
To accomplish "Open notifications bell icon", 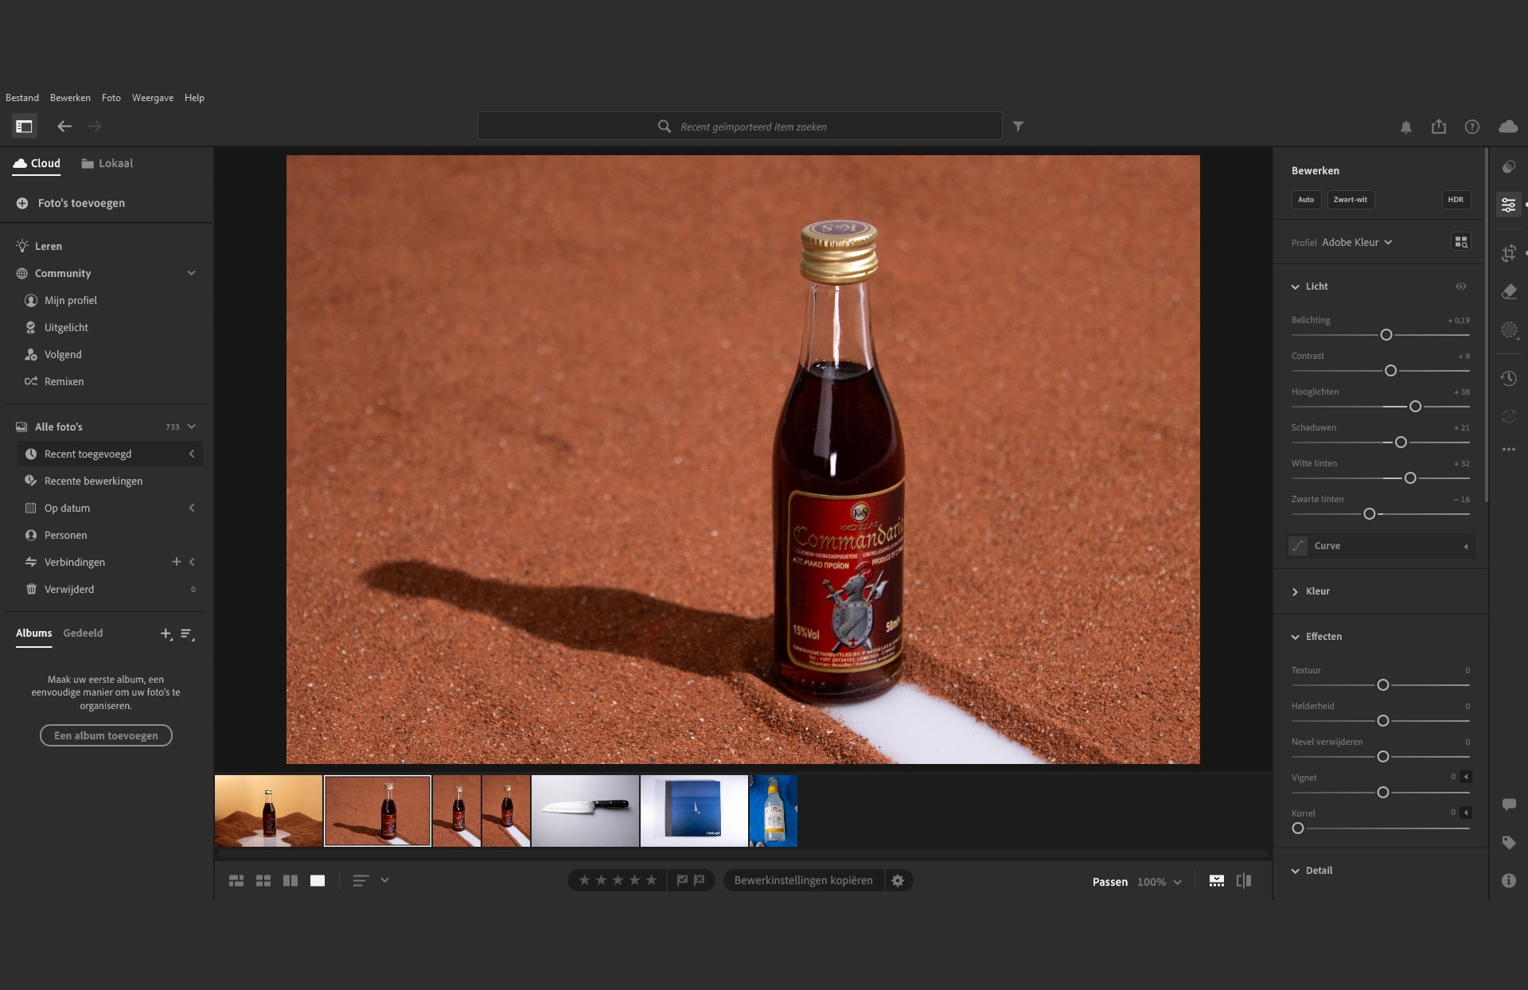I will 1406,127.
